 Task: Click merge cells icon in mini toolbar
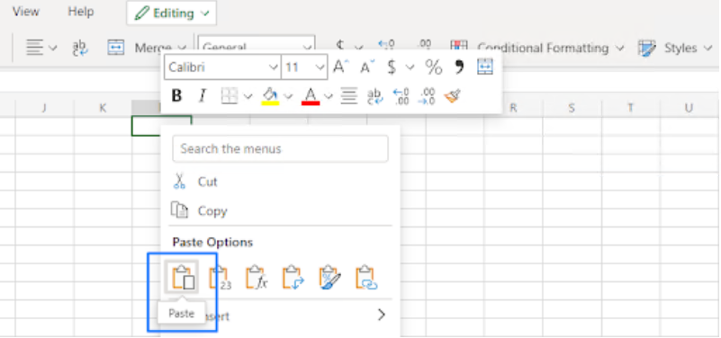point(484,67)
